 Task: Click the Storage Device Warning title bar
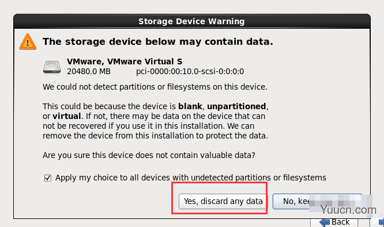[192, 21]
